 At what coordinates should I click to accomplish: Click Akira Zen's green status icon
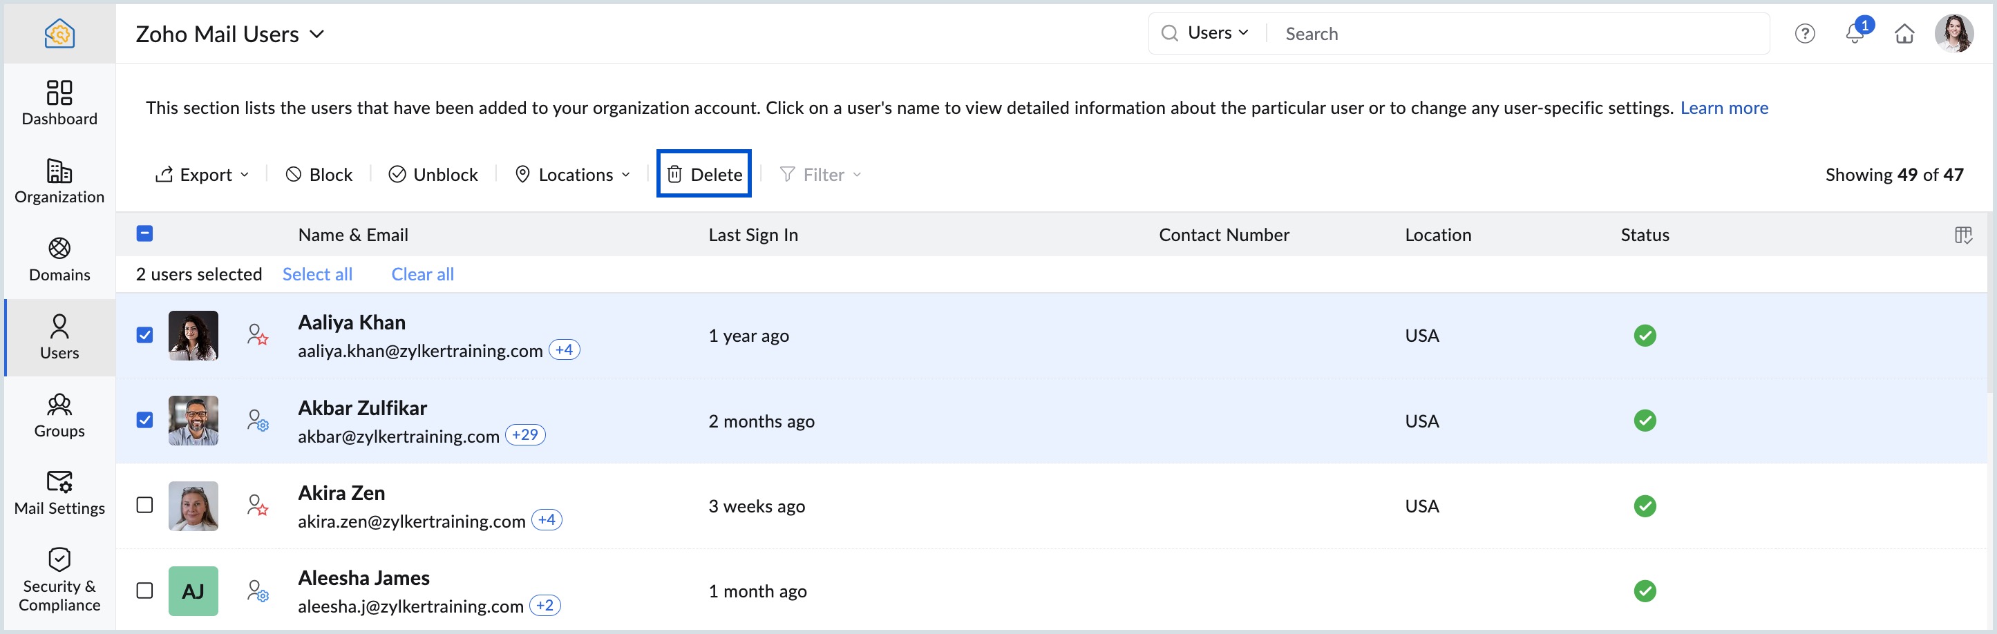click(1645, 506)
